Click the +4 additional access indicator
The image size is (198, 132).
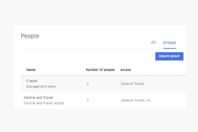coord(148,100)
